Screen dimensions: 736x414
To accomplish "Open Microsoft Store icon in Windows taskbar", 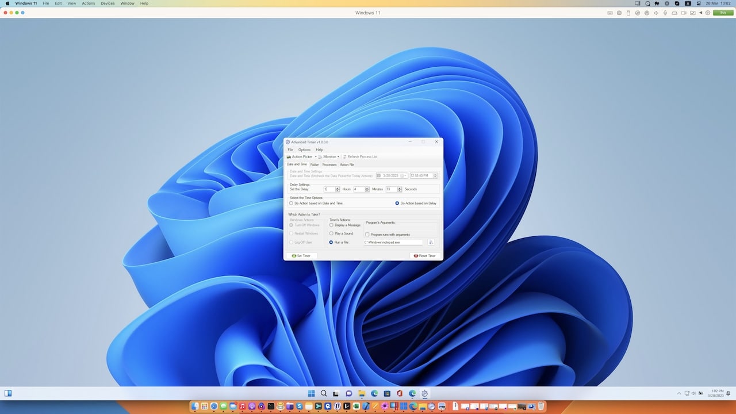I will coord(387,393).
